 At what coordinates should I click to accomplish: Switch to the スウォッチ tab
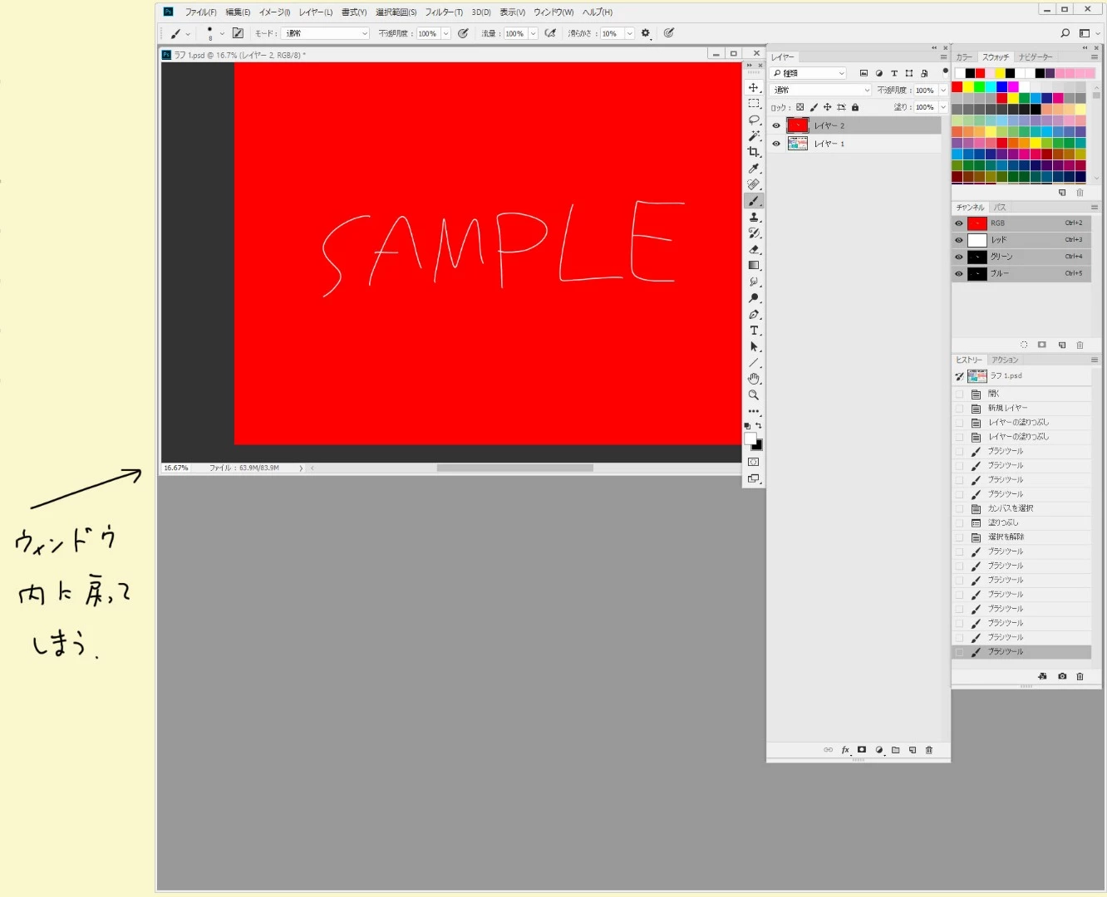(x=996, y=57)
